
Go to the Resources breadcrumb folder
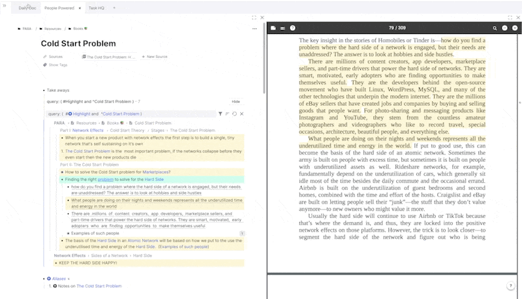pyautogui.click(x=51, y=29)
